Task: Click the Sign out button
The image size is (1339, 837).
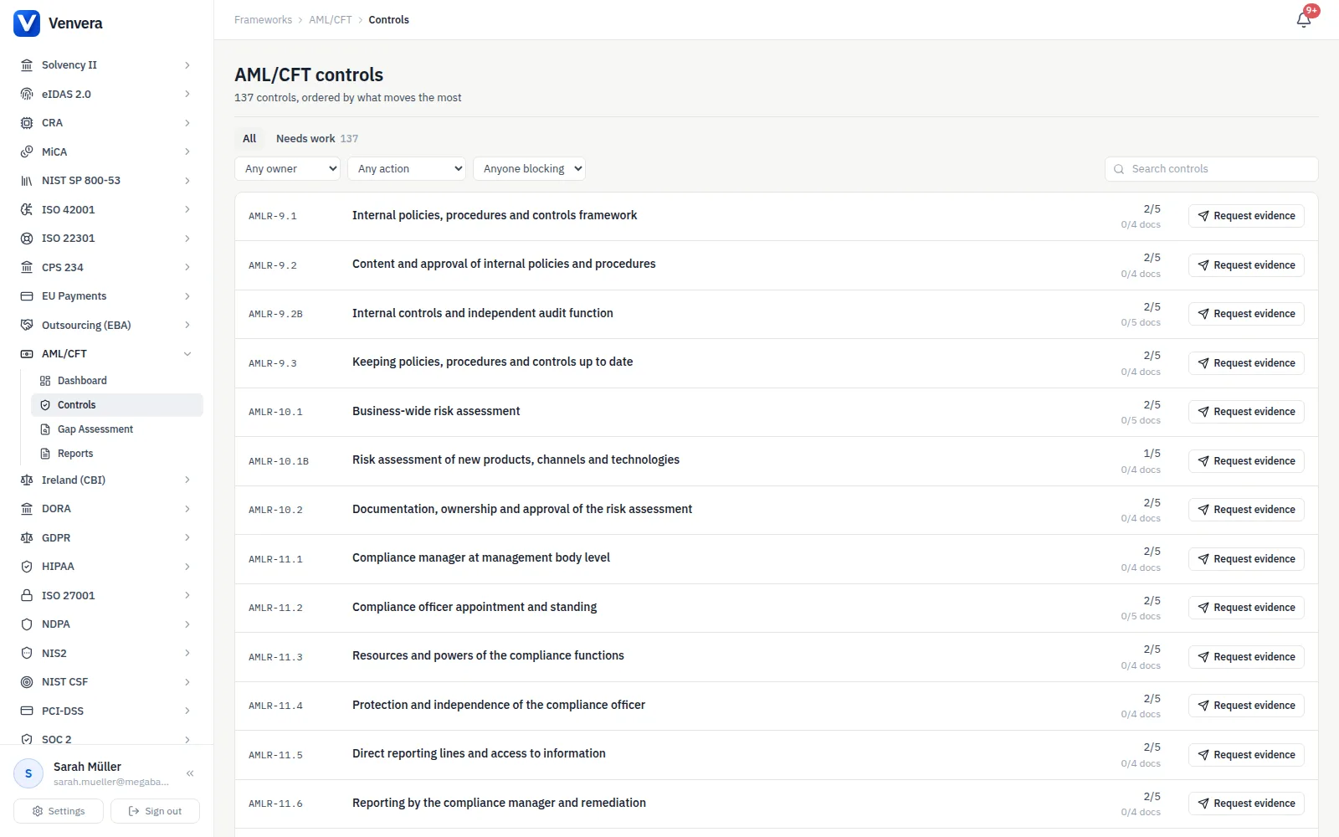Action: click(155, 811)
